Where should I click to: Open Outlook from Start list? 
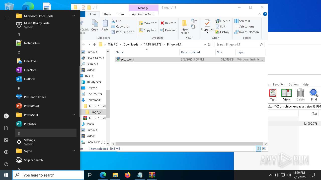(x=46, y=79)
